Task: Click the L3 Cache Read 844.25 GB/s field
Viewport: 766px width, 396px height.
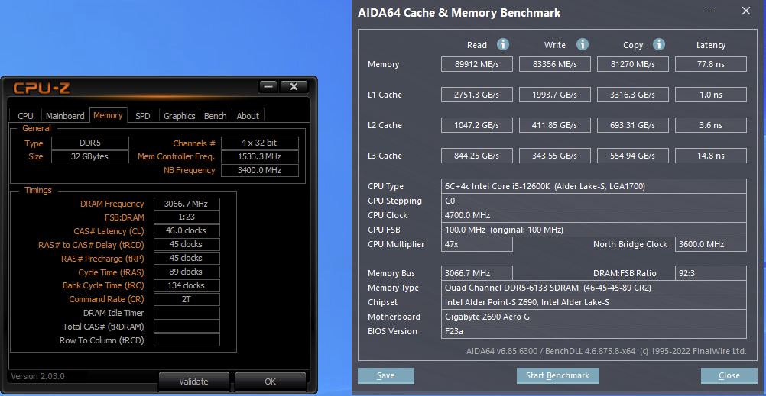Action: point(477,156)
